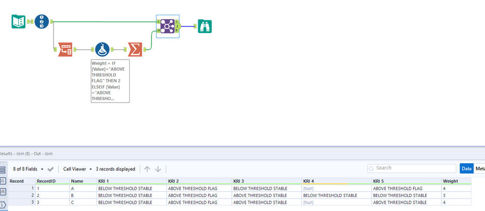Select KRI 4 'BELOW THRESHOLD STABLE' in record 2
This screenshot has width=485, height=211.
click(336, 195)
